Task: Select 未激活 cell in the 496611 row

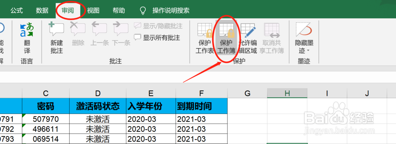Action: pos(98,129)
